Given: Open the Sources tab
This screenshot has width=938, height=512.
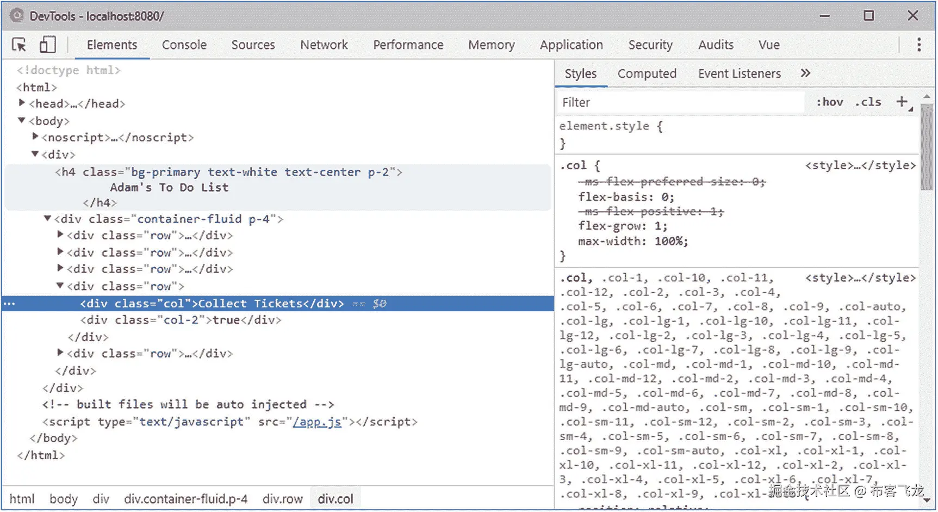Looking at the screenshot, I should point(253,45).
